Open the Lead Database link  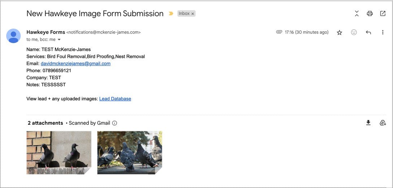[115, 99]
